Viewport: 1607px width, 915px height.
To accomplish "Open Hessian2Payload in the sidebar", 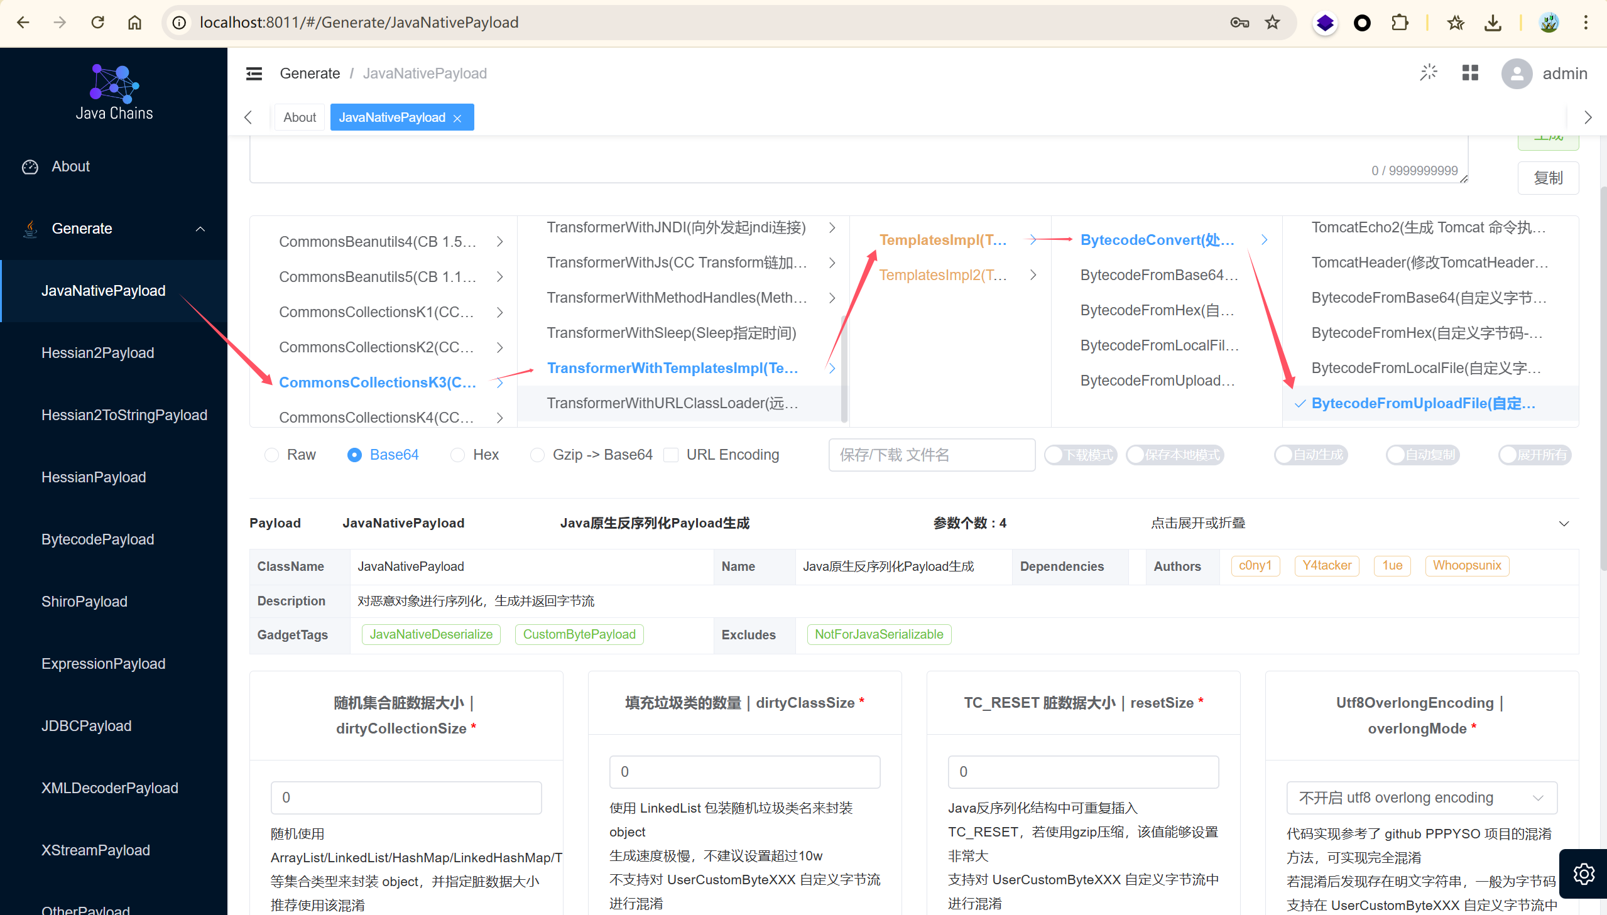I will coord(97,352).
